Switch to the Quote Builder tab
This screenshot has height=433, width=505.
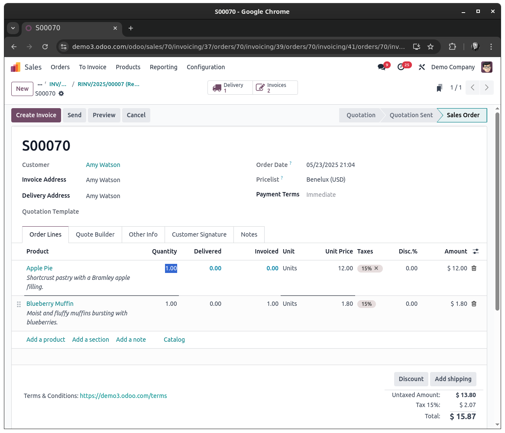pos(95,234)
